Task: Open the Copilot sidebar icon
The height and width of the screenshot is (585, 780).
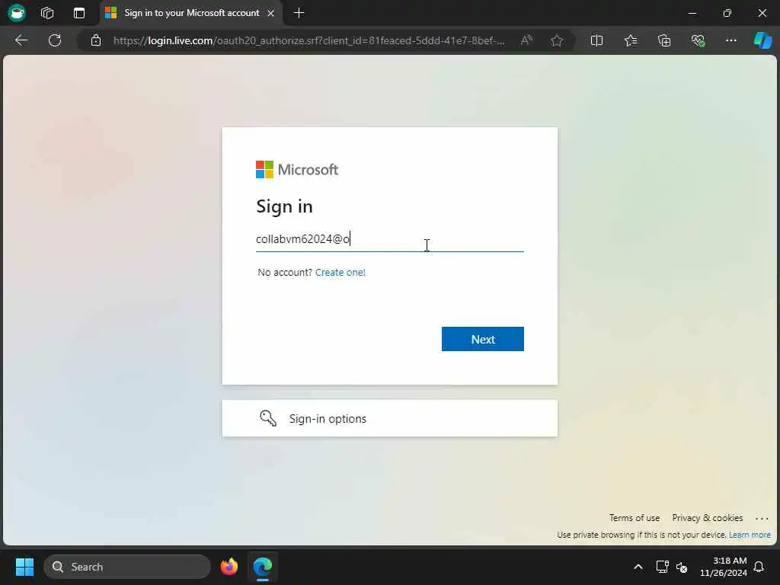Action: pos(762,40)
